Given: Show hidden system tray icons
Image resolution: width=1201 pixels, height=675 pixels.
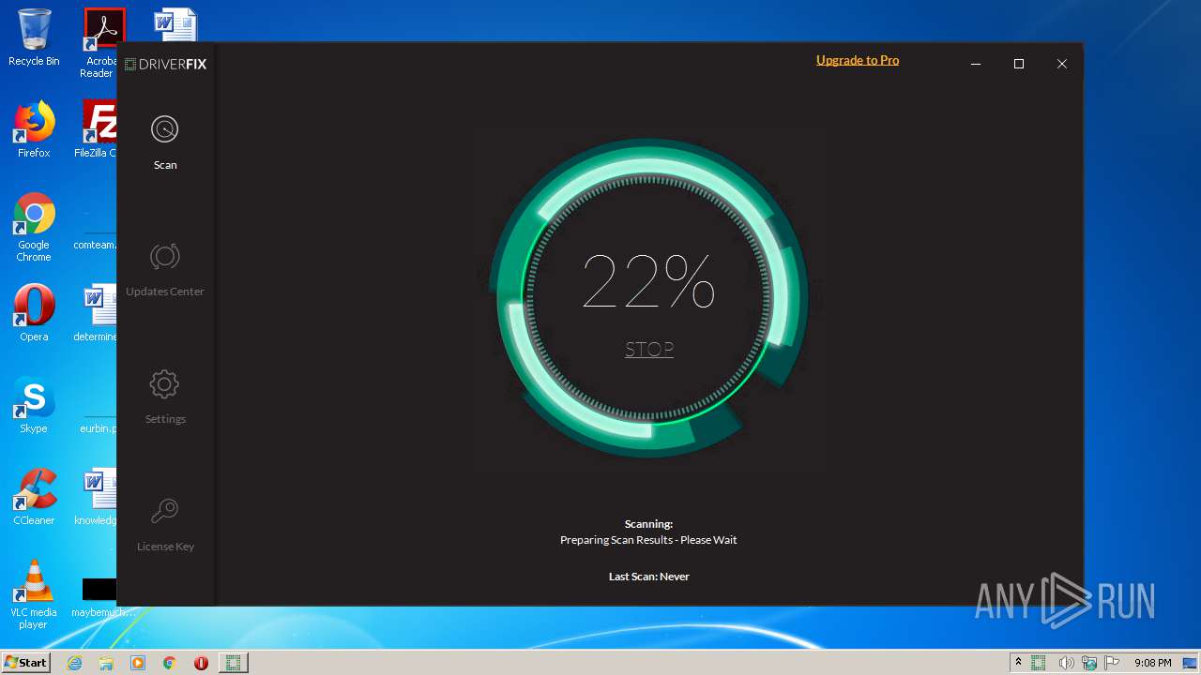Looking at the screenshot, I should (1018, 663).
